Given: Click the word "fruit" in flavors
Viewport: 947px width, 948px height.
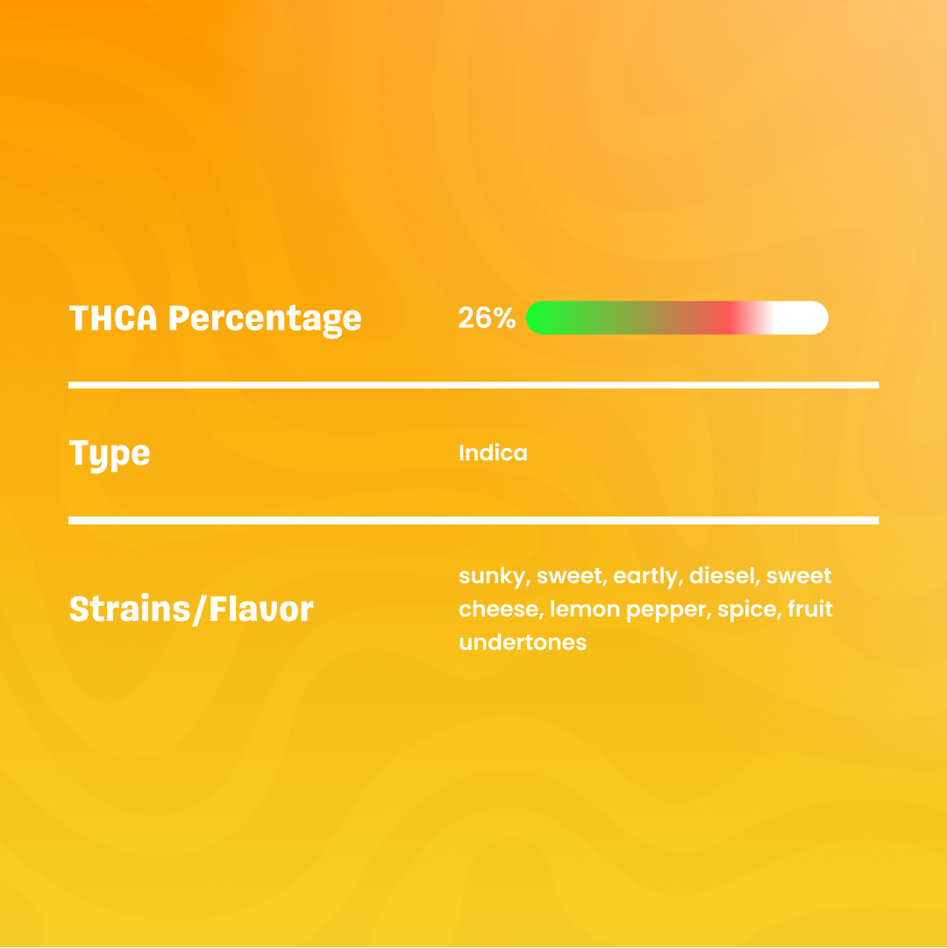Looking at the screenshot, I should [x=810, y=609].
